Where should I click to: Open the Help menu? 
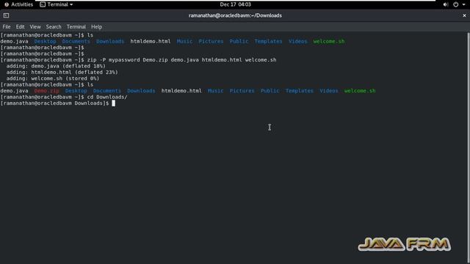click(96, 26)
